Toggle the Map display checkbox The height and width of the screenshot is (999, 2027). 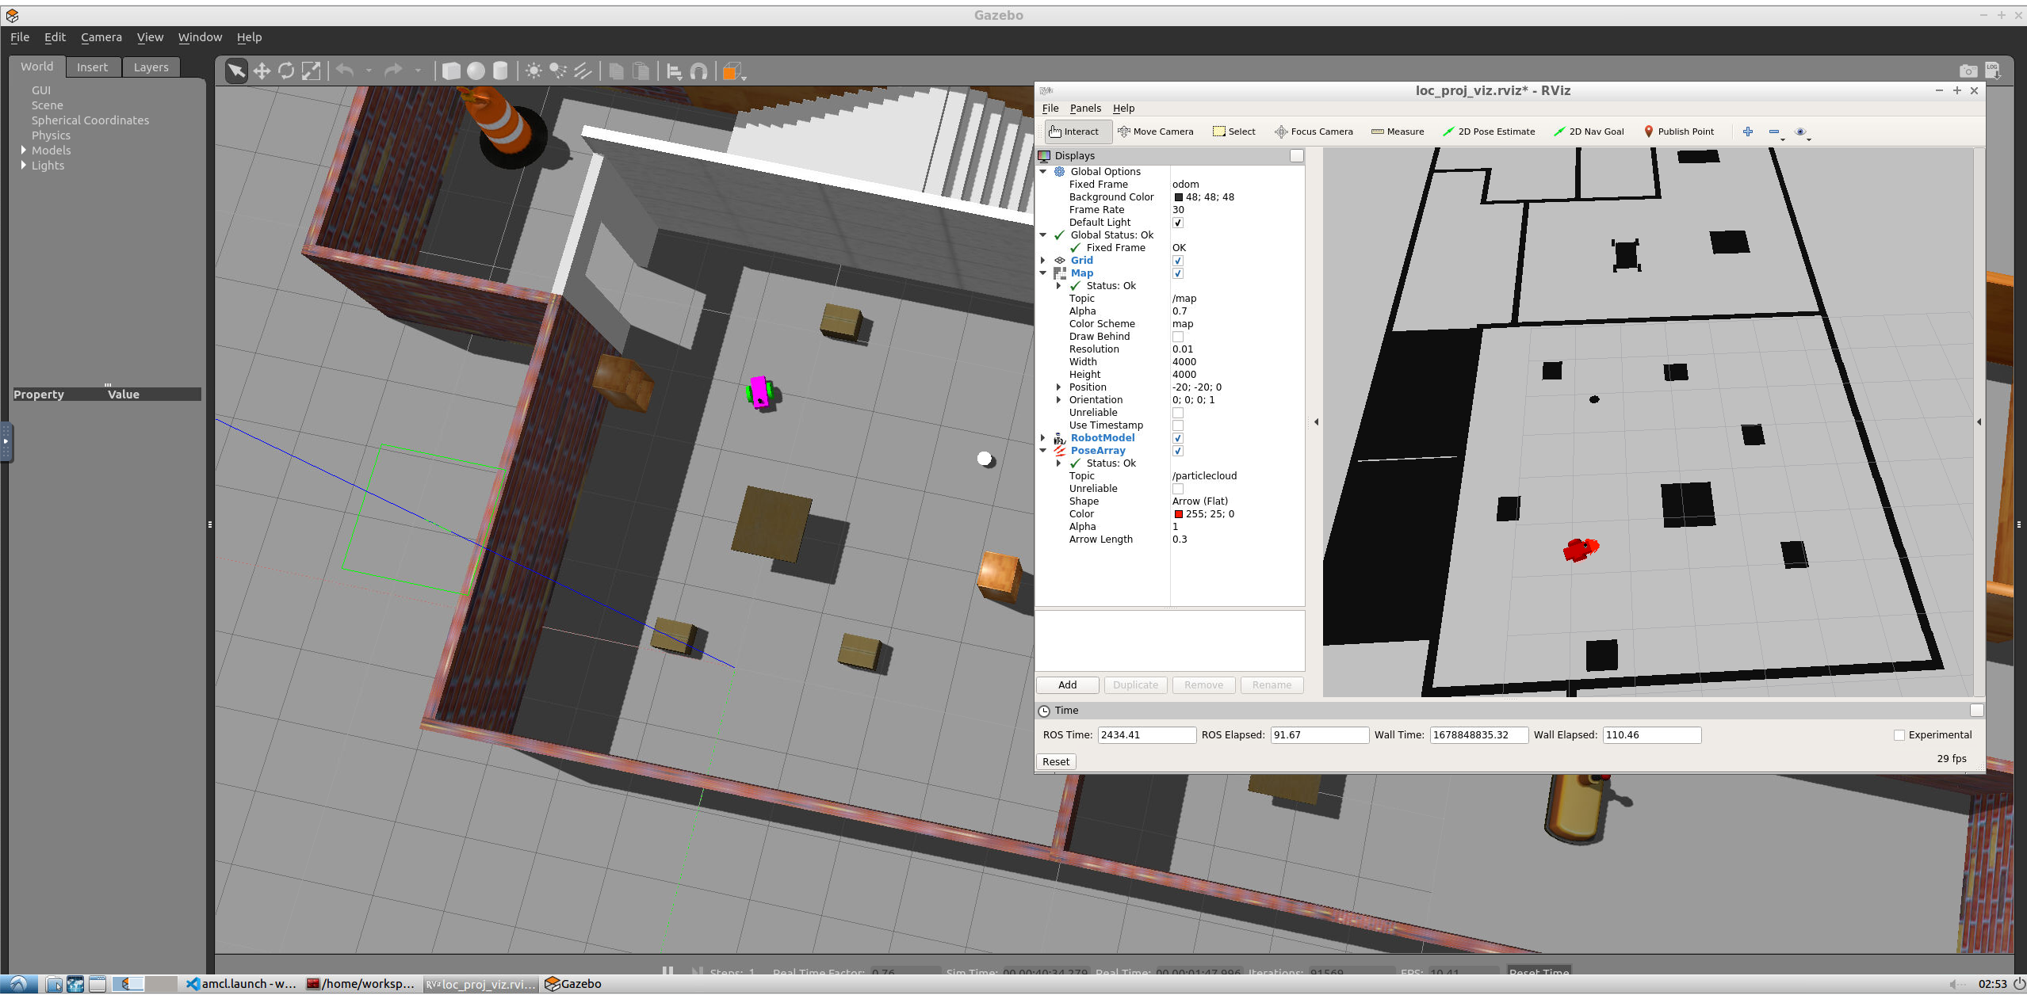point(1178,273)
